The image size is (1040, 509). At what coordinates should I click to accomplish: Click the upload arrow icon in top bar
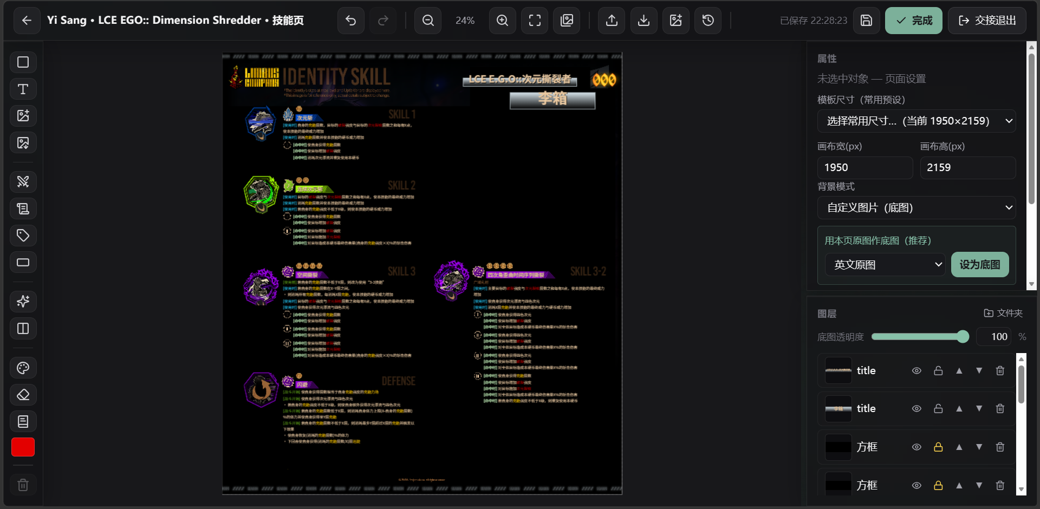point(612,21)
